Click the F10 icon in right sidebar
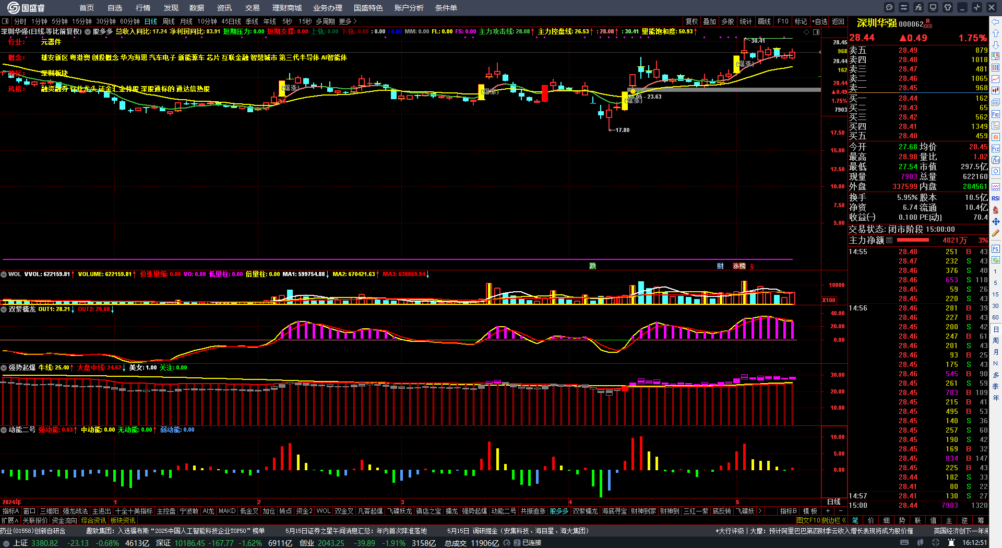The height and width of the screenshot is (548, 1002). pyautogui.click(x=996, y=114)
